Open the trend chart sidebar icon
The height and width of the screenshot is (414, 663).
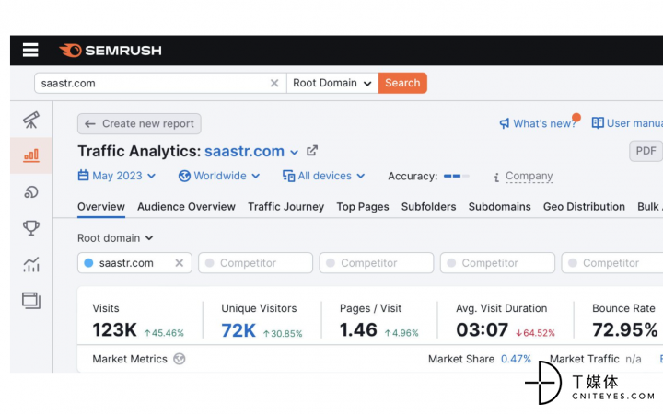click(x=31, y=264)
